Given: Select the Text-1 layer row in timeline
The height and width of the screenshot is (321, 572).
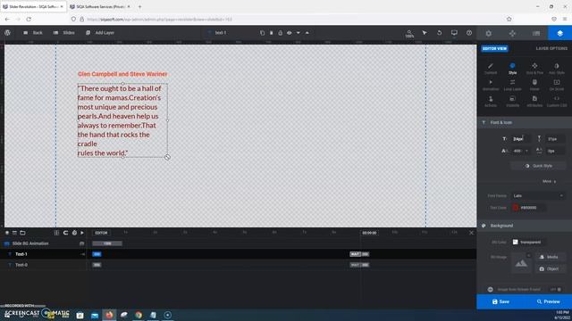Looking at the screenshot, I should click(44, 254).
